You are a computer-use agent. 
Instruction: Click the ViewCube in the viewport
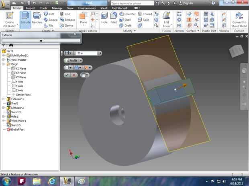click(x=237, y=51)
